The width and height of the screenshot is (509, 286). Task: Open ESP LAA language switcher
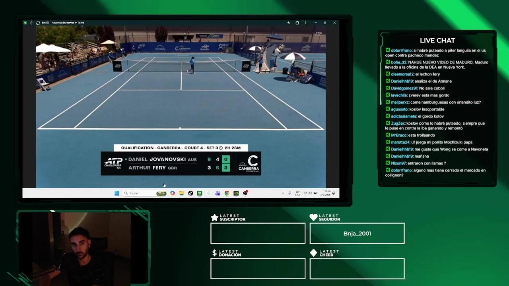297,193
